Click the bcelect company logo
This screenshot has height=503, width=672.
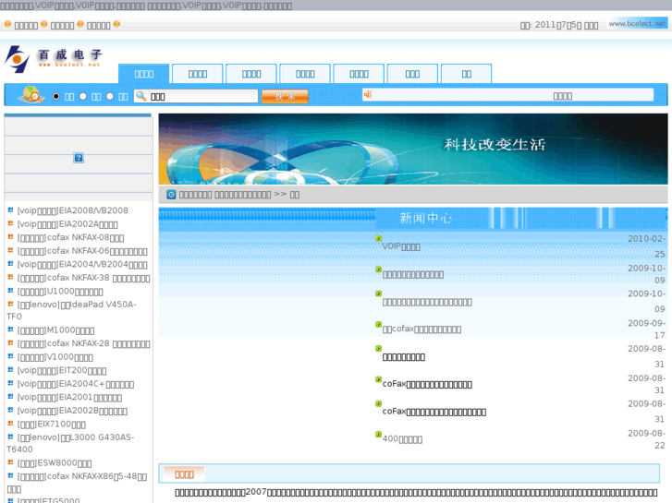click(x=53, y=59)
